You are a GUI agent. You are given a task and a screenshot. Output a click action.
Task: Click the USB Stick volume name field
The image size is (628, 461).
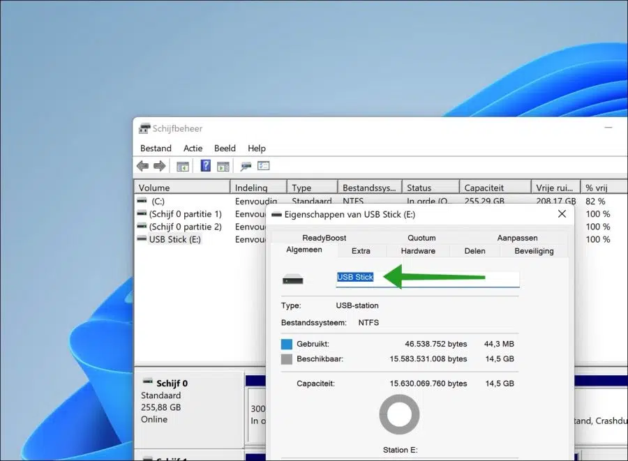[x=428, y=278]
